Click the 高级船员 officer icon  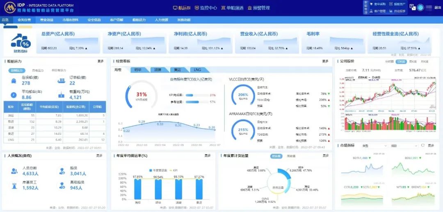(62, 185)
